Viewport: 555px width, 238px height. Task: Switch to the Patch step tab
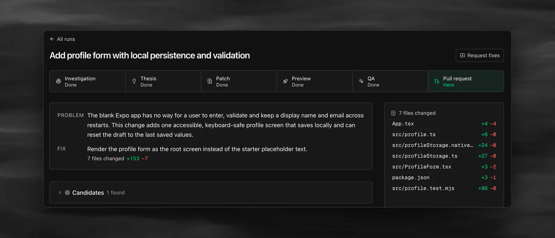(239, 81)
